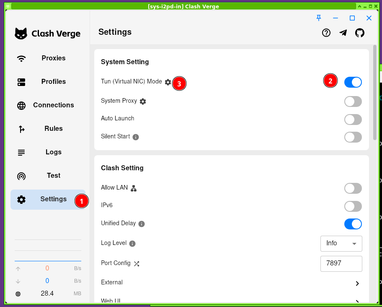Enable the Allow LAN switch
Screen dimensions: 382x307
click(353, 188)
